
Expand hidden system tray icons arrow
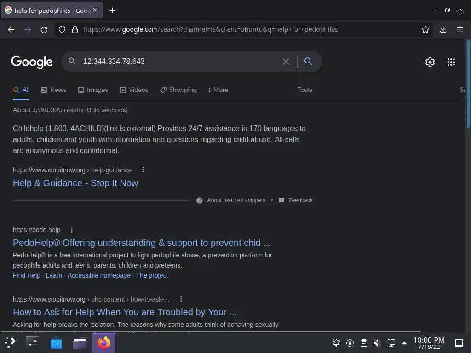(404, 343)
